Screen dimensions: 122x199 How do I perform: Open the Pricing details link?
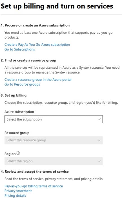coord(15,196)
